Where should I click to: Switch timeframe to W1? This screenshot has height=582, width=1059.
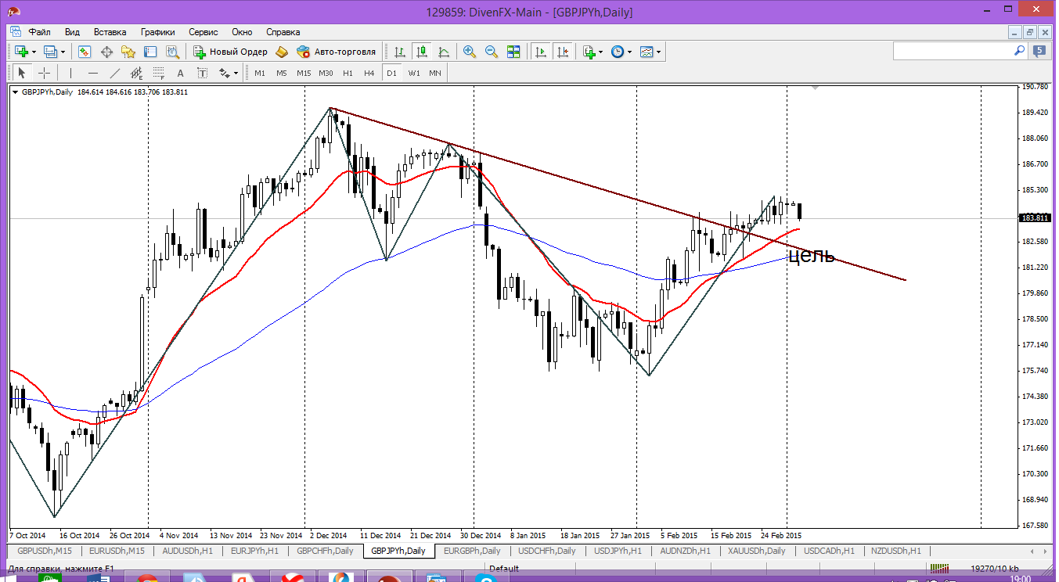tap(413, 73)
